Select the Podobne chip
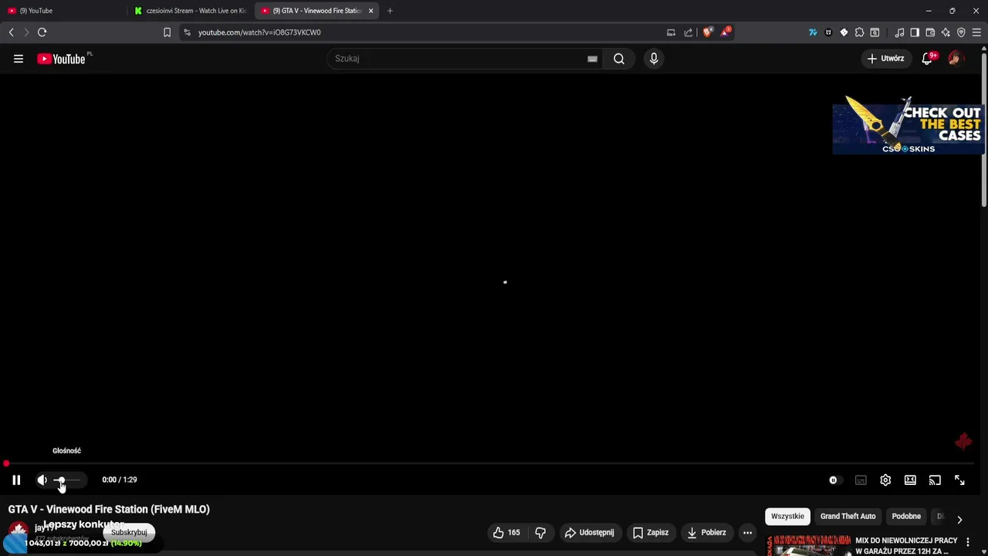This screenshot has height=556, width=988. (906, 516)
